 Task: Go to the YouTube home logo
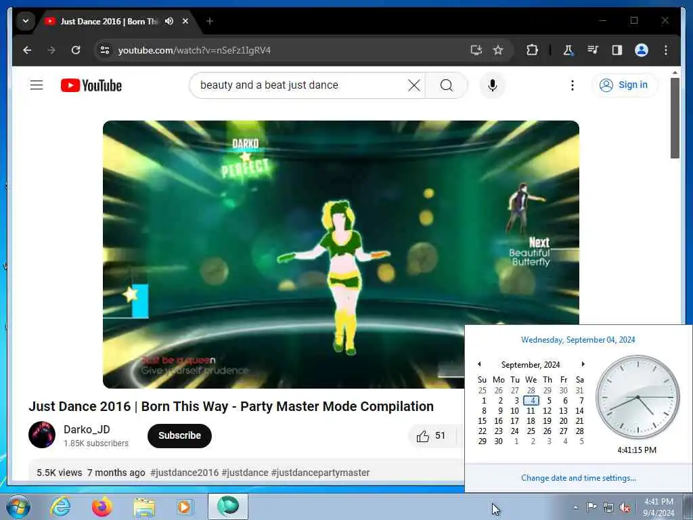click(91, 85)
